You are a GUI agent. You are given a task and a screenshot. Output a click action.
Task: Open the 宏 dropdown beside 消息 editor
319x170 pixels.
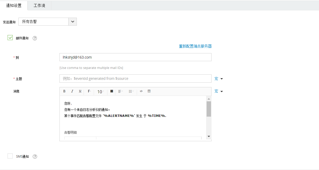[218, 91]
